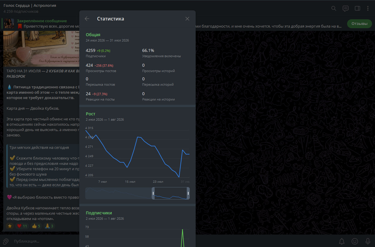Click the channel title Голос Сердца | Астрология
375x247 pixels.
pos(30,6)
